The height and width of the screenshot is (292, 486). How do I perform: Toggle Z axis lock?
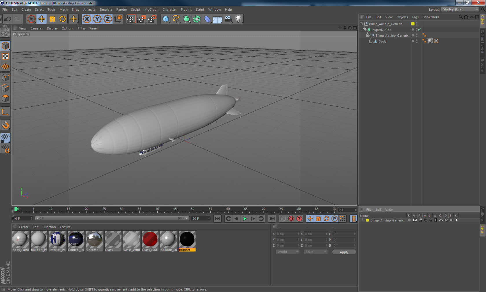pyautogui.click(x=108, y=19)
